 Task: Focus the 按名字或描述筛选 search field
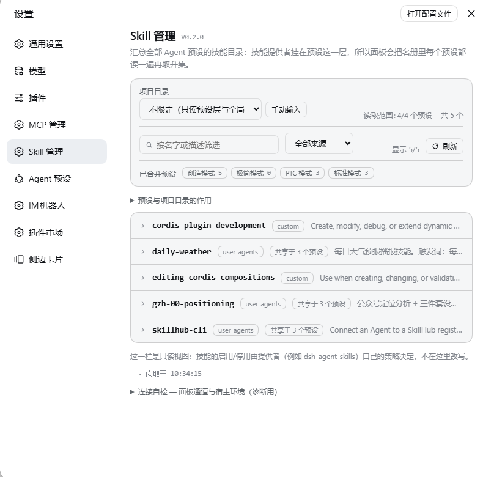[209, 145]
